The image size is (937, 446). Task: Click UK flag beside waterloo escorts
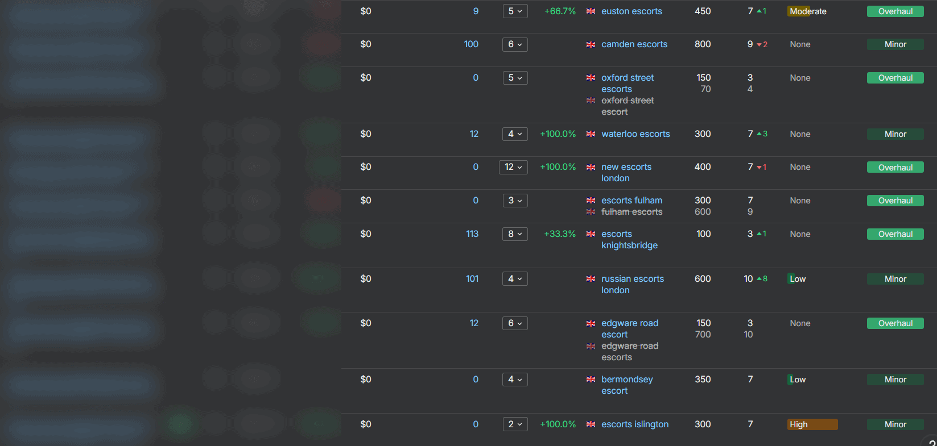[591, 134]
